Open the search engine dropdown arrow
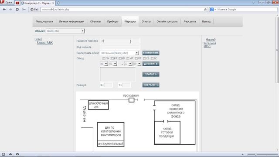 coord(215,10)
